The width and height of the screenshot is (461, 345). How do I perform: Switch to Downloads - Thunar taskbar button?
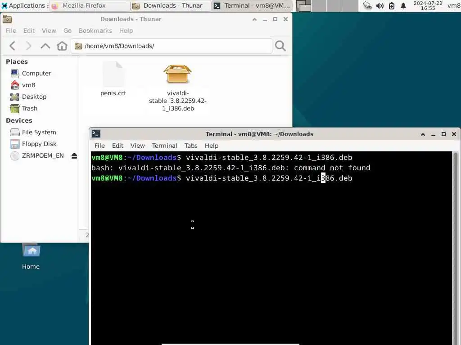[x=171, y=5]
